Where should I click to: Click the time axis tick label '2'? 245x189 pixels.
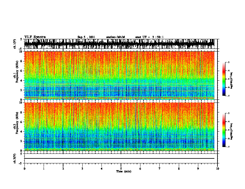[x=63, y=169]
